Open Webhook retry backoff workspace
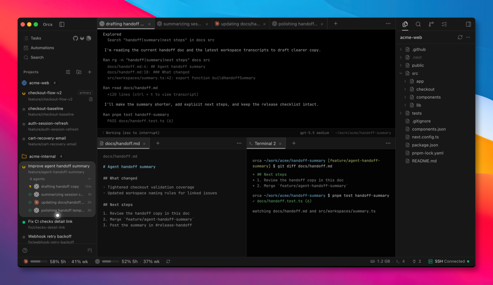Image resolution: width=493 pixels, height=285 pixels. (58, 239)
